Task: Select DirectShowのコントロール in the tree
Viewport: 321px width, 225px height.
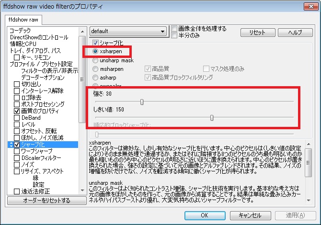Action: 39,37
